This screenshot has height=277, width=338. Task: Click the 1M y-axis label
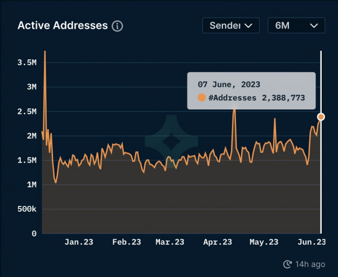click(32, 185)
